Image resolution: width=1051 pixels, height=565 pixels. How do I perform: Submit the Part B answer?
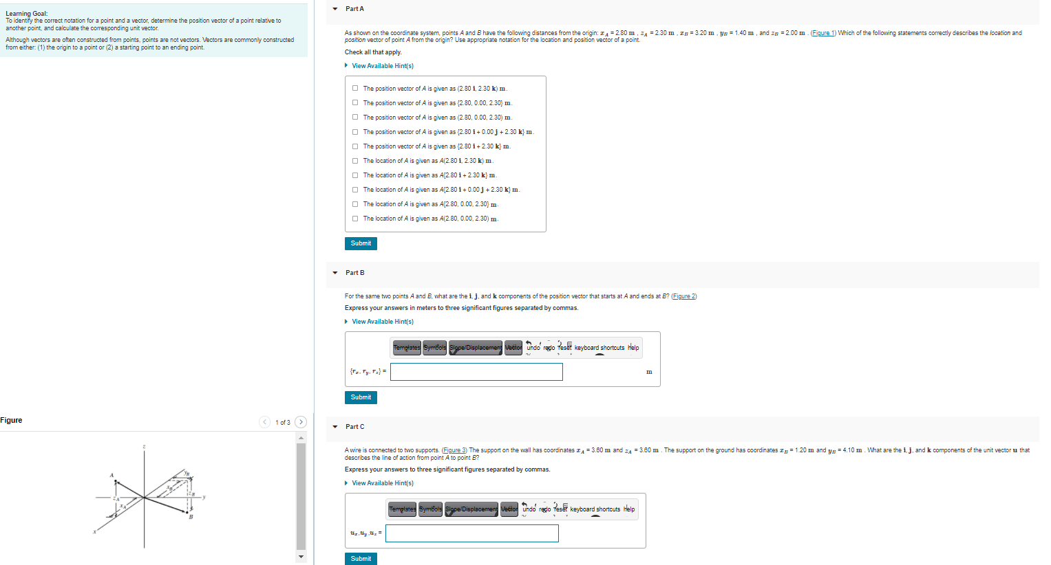[x=361, y=397]
